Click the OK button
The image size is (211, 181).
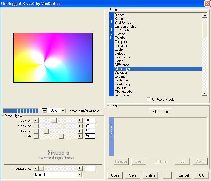point(201,175)
